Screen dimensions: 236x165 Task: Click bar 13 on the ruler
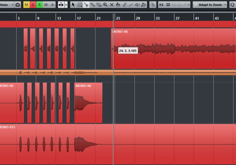click(x=59, y=18)
